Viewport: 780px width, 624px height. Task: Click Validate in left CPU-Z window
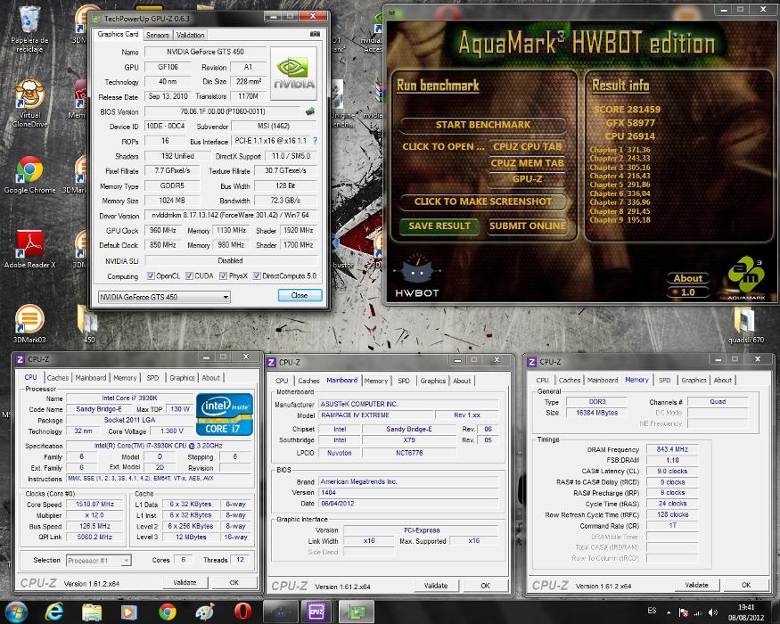(185, 582)
